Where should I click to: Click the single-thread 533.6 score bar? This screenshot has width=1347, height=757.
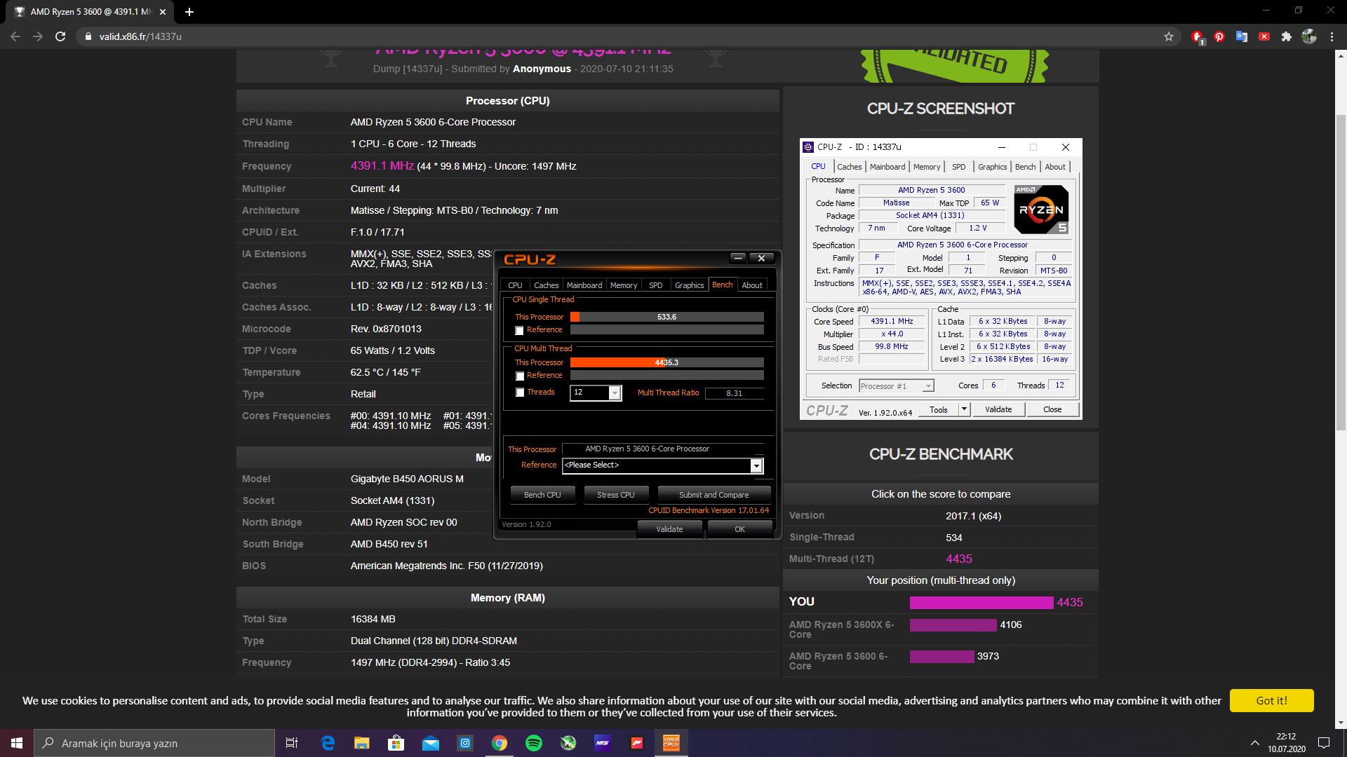point(666,317)
